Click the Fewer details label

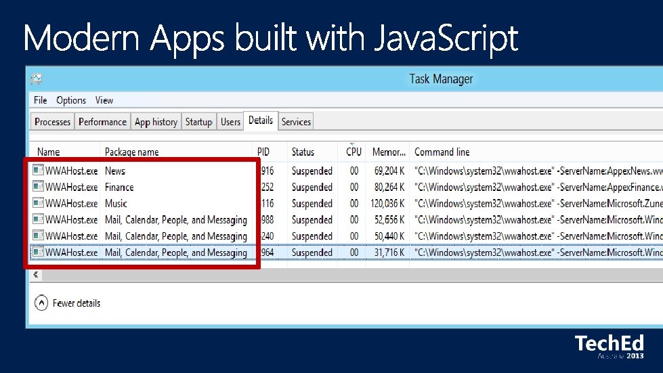[77, 303]
